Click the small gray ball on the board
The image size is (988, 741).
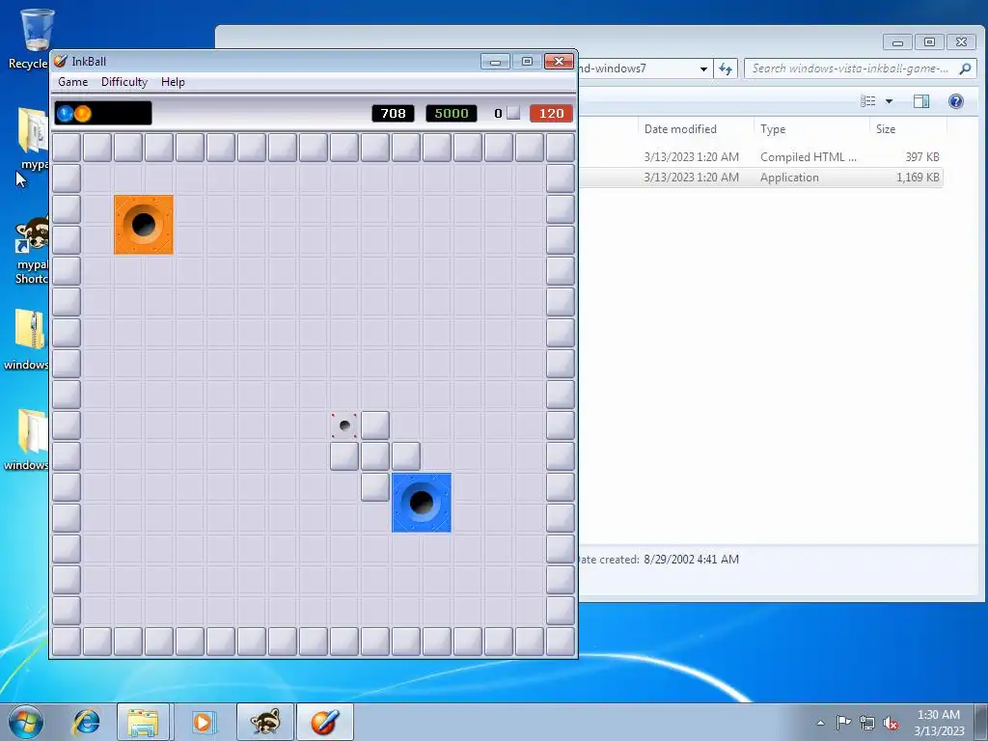pyautogui.click(x=344, y=425)
